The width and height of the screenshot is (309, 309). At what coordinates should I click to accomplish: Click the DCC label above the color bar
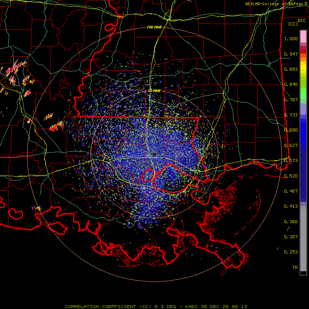tap(301, 21)
